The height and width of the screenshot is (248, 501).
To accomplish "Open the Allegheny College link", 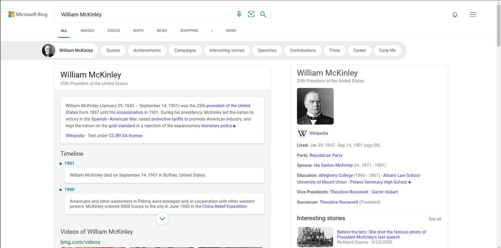I will 336,175.
